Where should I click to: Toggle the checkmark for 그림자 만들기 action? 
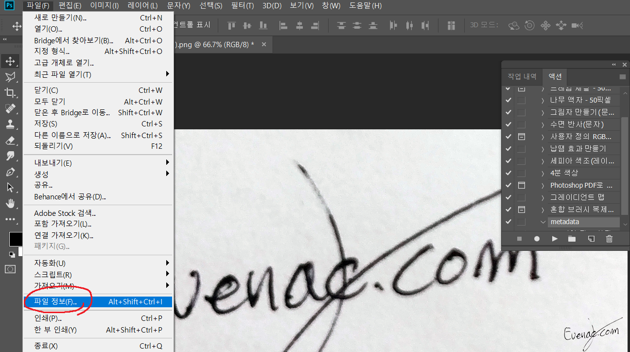(x=508, y=112)
